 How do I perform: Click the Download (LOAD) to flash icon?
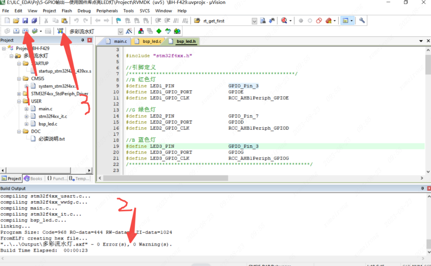pos(60,31)
